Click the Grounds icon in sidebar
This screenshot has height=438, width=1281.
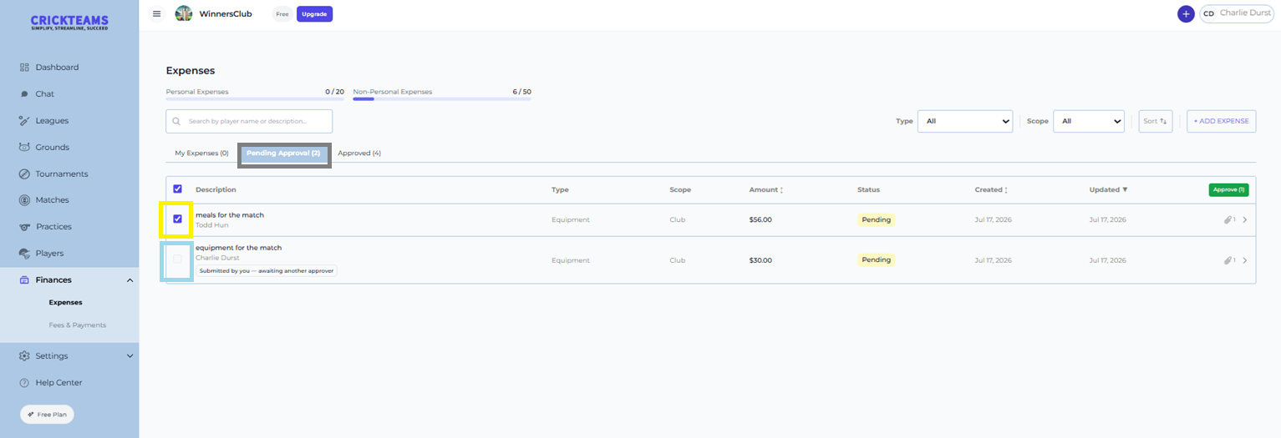pyautogui.click(x=24, y=147)
